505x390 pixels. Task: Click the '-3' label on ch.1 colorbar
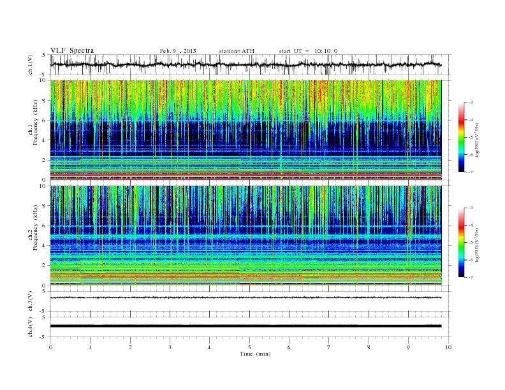coord(471,103)
